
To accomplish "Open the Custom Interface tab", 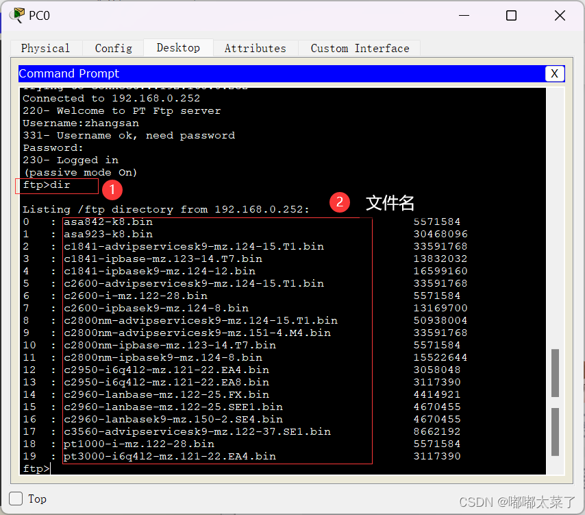I will pos(360,48).
